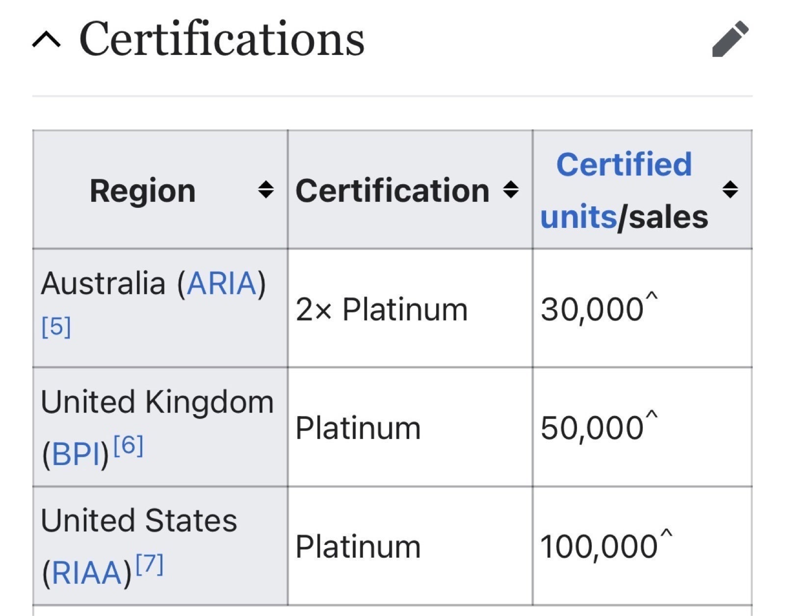The height and width of the screenshot is (616, 785).
Task: Open the ARIA link
Action: coord(222,283)
